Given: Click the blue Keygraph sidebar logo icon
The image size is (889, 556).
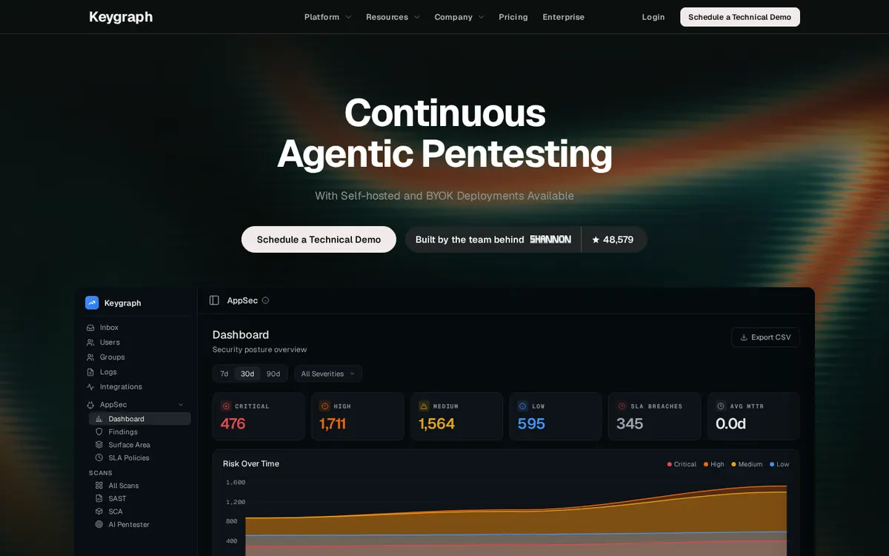Looking at the screenshot, I should point(92,302).
